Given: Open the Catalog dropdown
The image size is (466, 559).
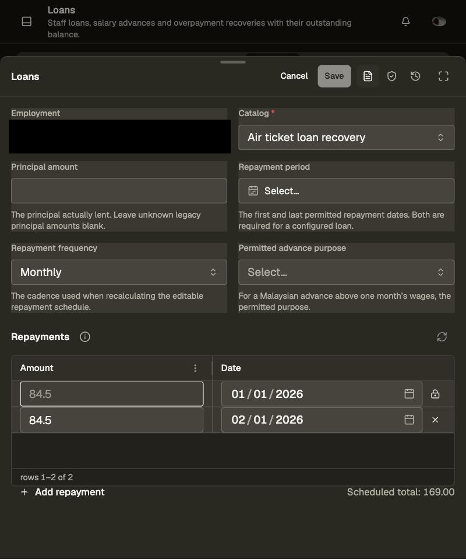Looking at the screenshot, I should point(347,137).
